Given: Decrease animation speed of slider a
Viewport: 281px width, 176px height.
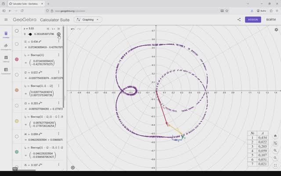Looking at the screenshot, I should coord(48,29).
